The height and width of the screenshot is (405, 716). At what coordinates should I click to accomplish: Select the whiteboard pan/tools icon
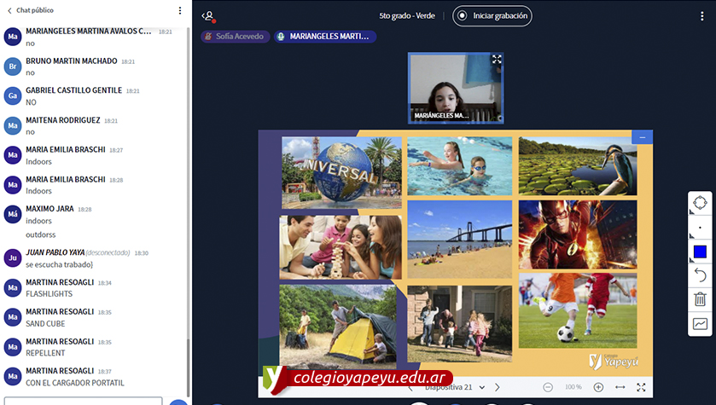(x=700, y=203)
